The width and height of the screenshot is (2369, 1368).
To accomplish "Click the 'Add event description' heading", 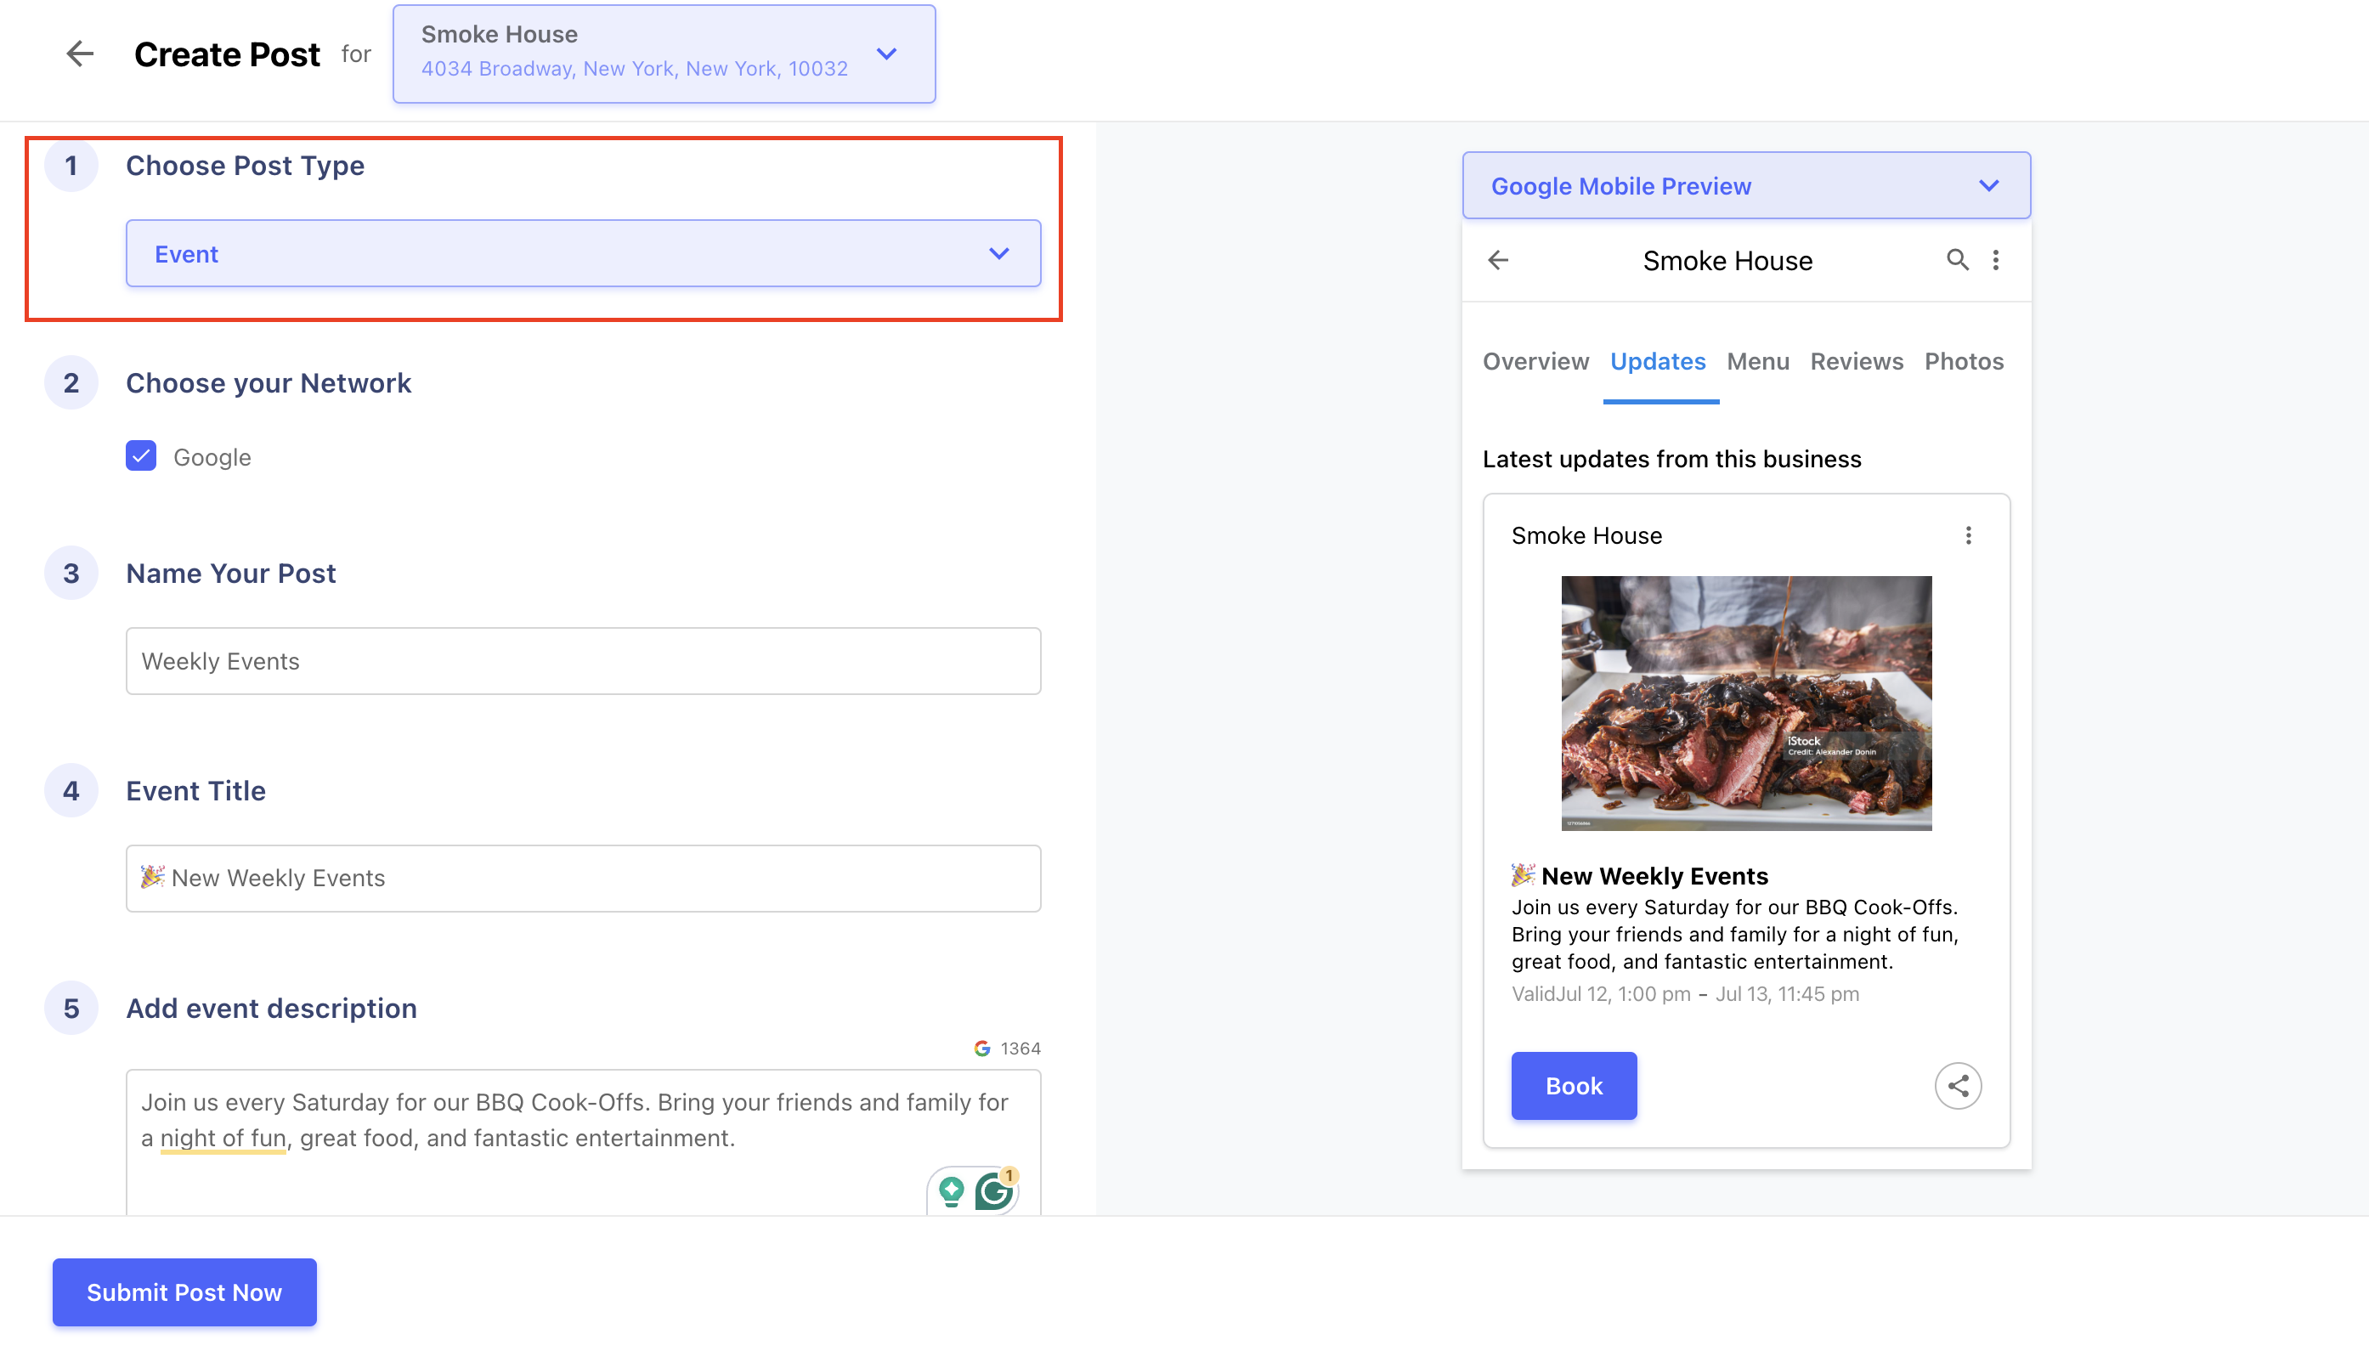I will click(271, 1008).
